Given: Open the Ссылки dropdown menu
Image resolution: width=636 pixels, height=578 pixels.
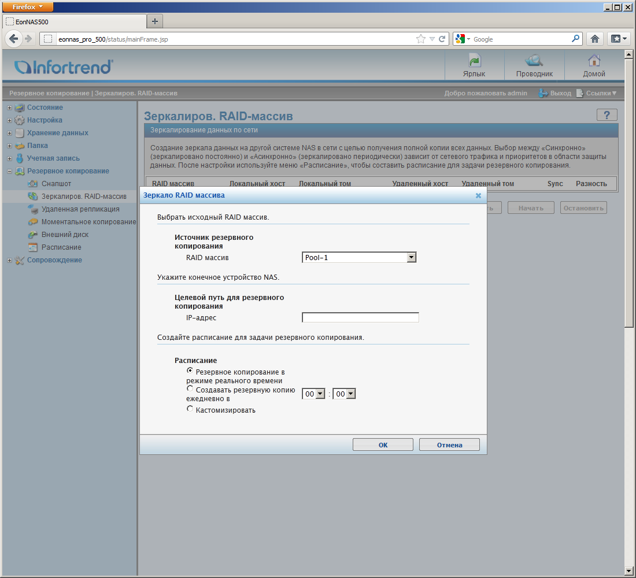Looking at the screenshot, I should click(601, 93).
